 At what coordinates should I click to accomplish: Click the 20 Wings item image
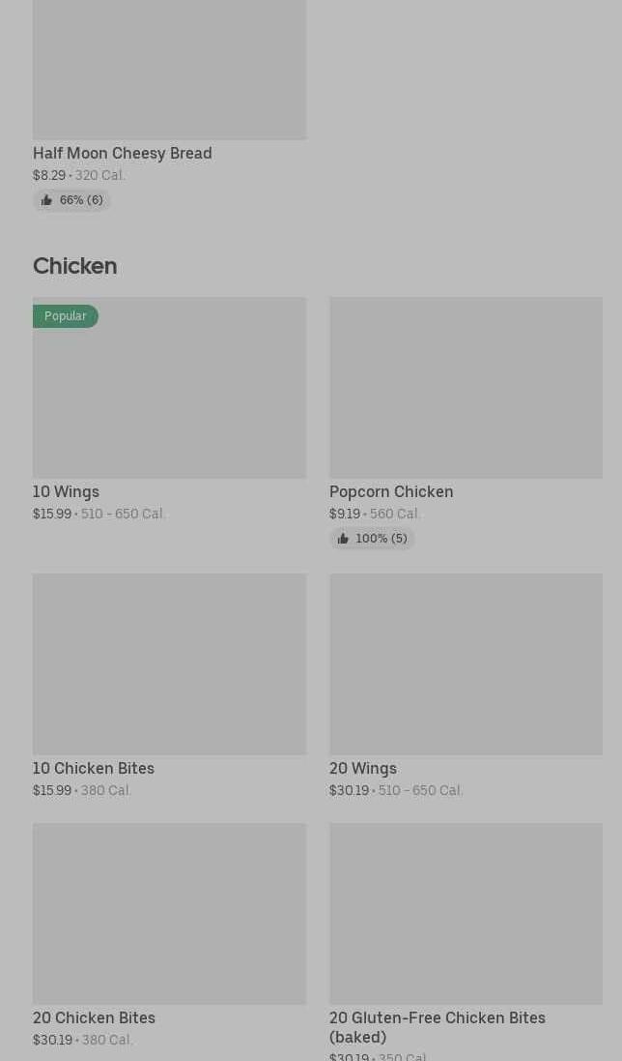466,664
